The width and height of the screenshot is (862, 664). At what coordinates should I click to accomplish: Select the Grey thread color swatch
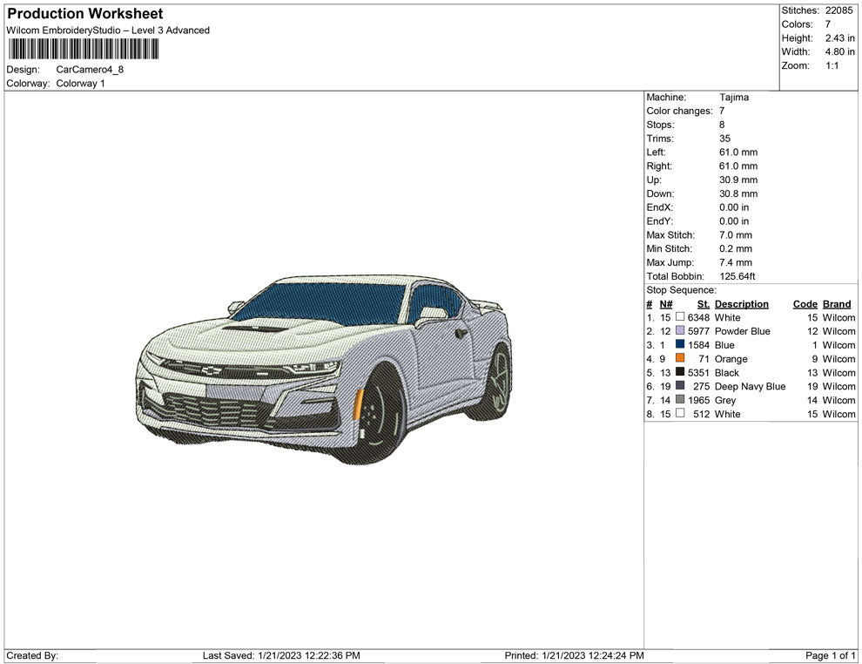[x=680, y=400]
